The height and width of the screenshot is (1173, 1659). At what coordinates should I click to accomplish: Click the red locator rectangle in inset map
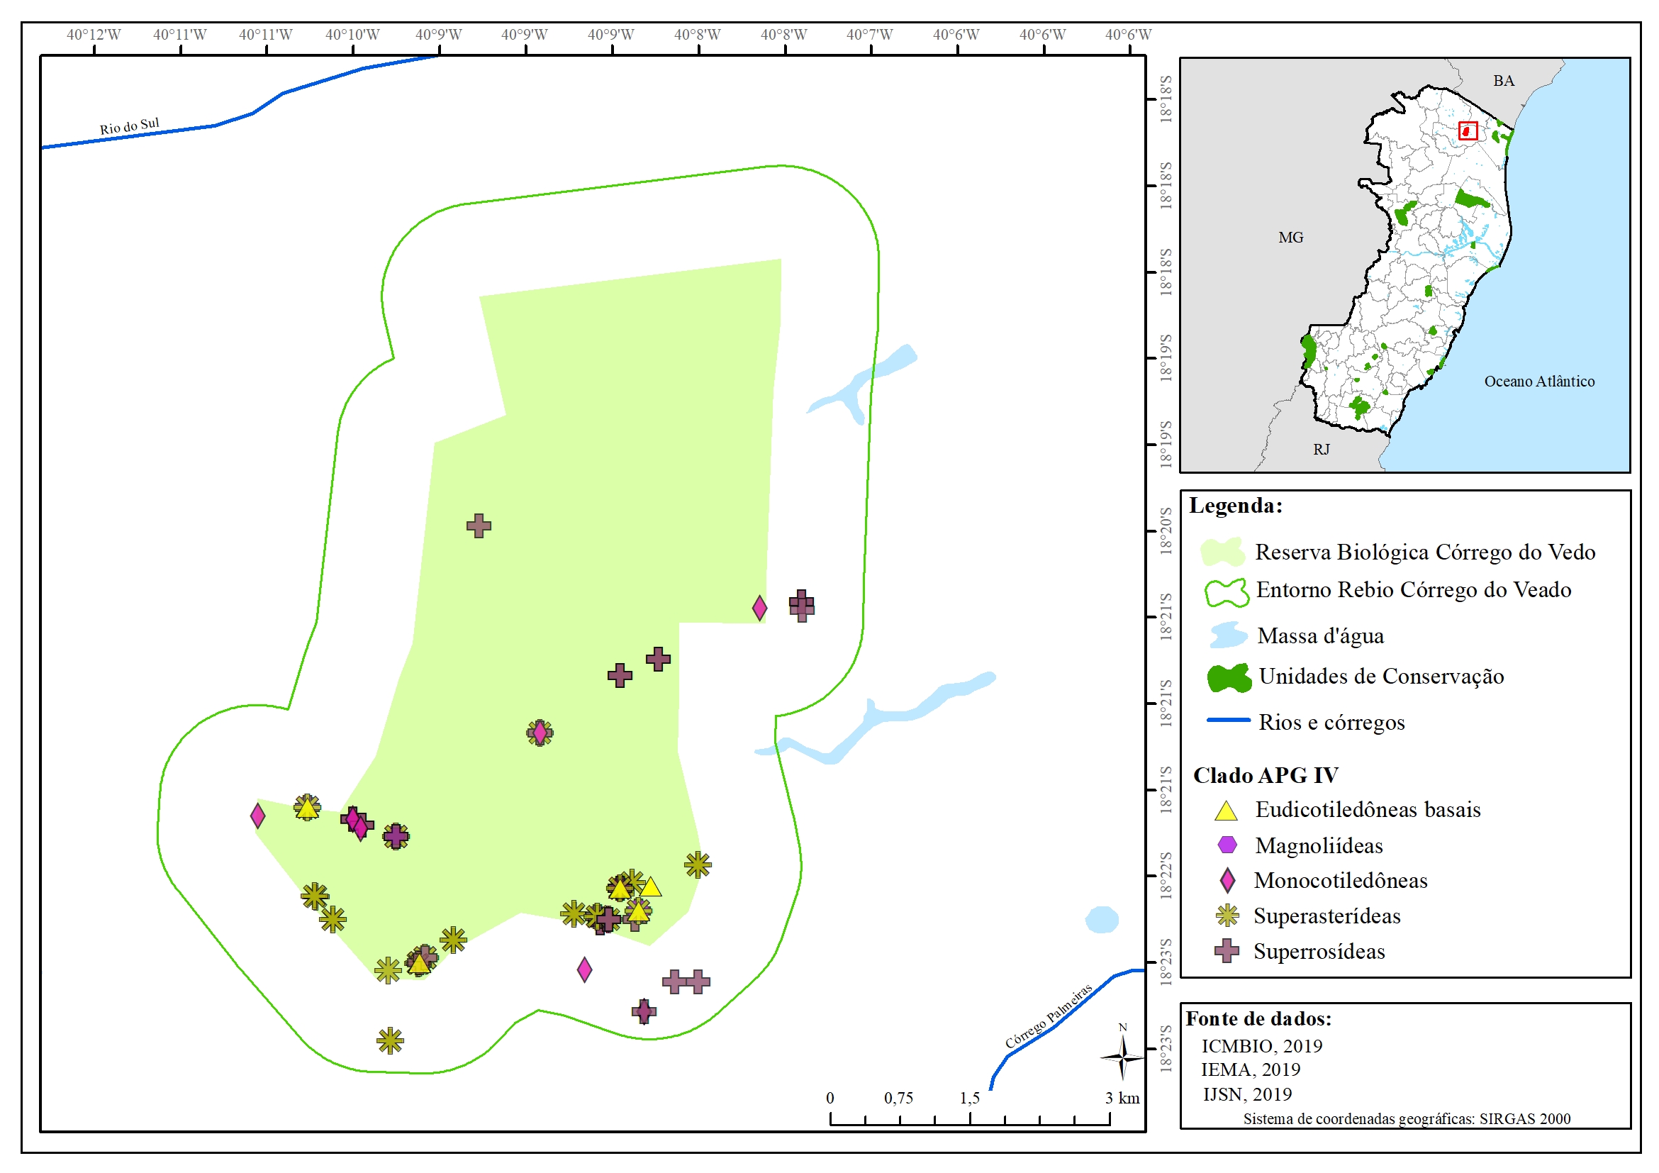coord(1468,130)
